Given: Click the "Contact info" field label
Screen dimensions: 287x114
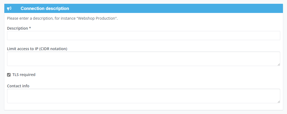Looking at the screenshot, I should [x=18, y=86].
